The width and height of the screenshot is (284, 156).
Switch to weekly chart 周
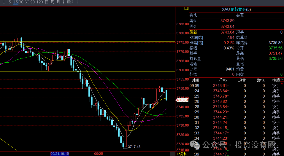(x=52, y=2)
